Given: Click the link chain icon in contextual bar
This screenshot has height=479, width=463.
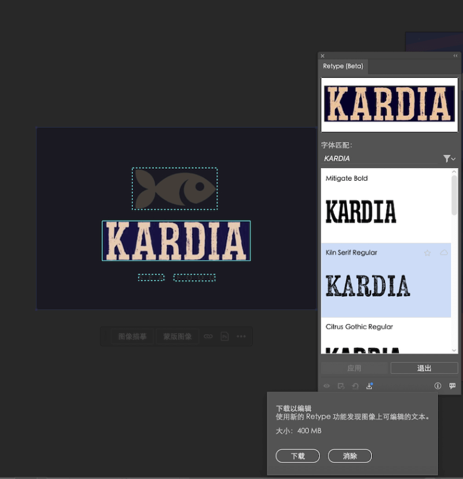Looking at the screenshot, I should point(208,337).
